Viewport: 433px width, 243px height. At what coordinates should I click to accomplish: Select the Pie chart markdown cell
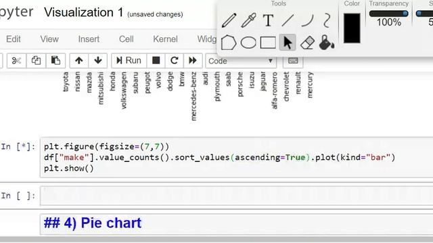236,223
